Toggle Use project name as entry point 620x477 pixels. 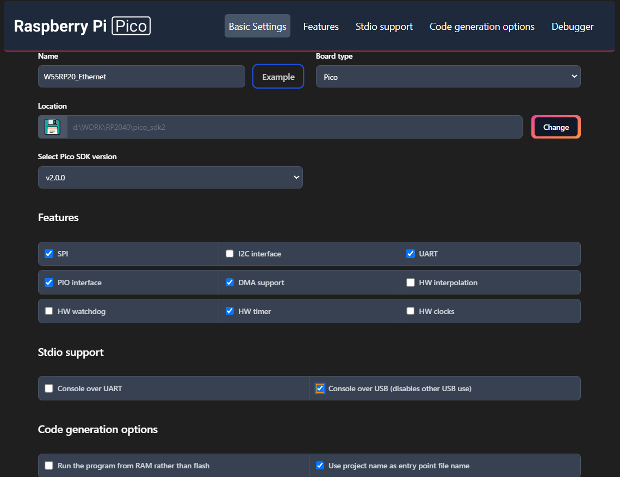tap(320, 466)
